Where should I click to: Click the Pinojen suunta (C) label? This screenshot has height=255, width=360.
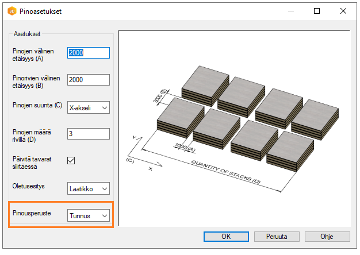tap(37, 105)
